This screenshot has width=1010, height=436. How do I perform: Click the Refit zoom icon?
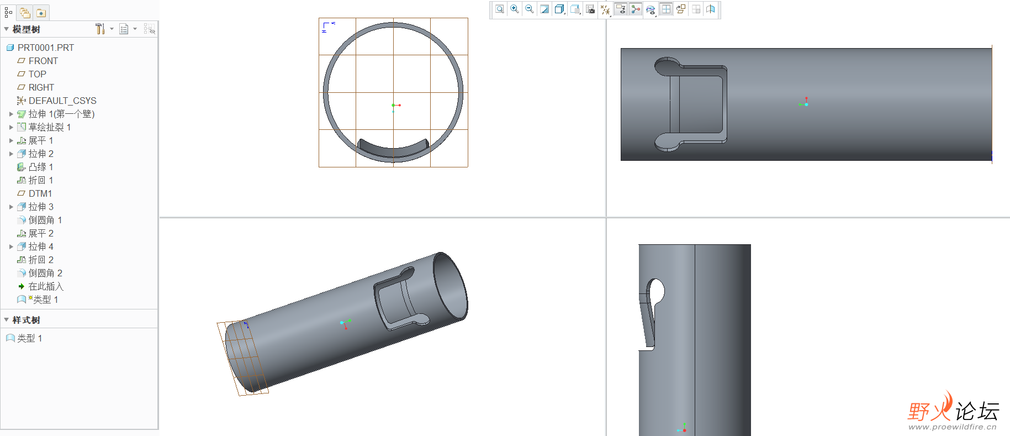(499, 9)
